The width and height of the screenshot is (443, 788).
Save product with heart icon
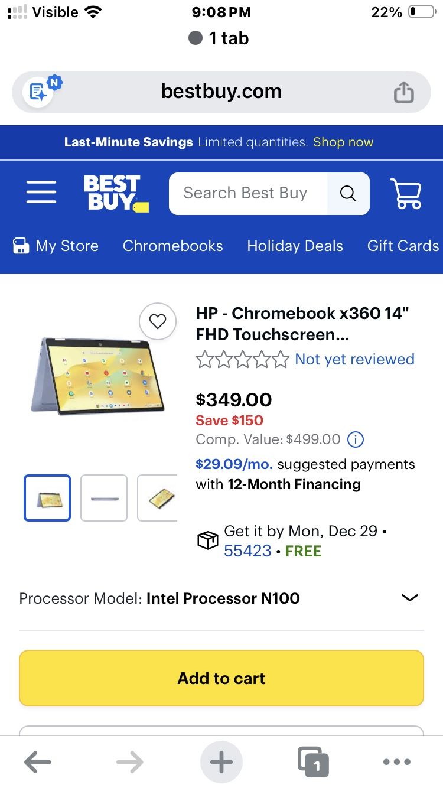(157, 321)
